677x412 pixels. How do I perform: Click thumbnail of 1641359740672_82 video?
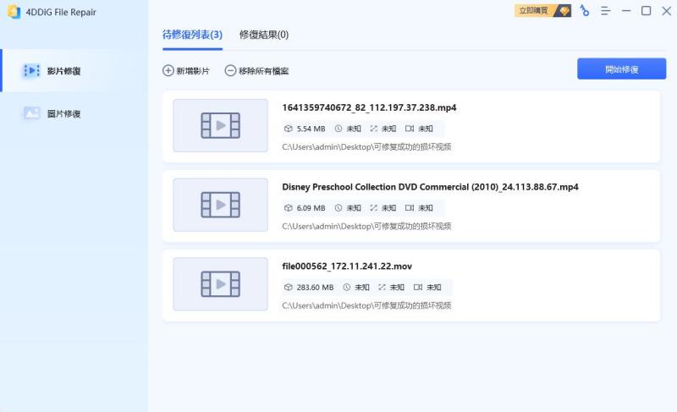tap(220, 125)
